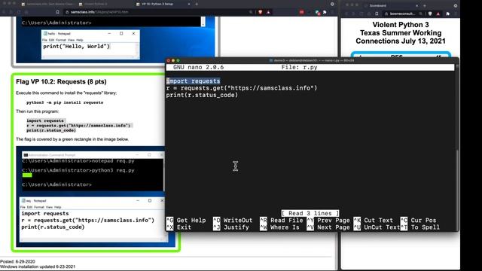Click the req.py command prompt screenshot image
482x271 pixels.
(x=93, y=171)
